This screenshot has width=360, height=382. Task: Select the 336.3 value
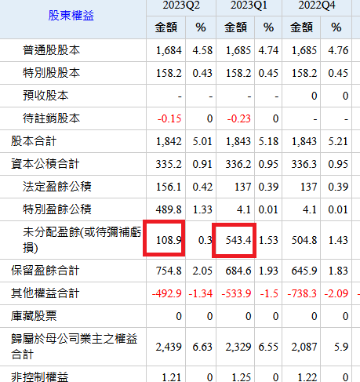click(304, 164)
